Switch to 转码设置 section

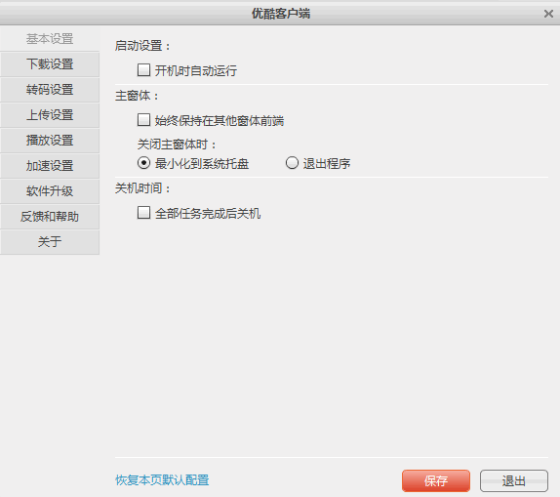coord(50,90)
